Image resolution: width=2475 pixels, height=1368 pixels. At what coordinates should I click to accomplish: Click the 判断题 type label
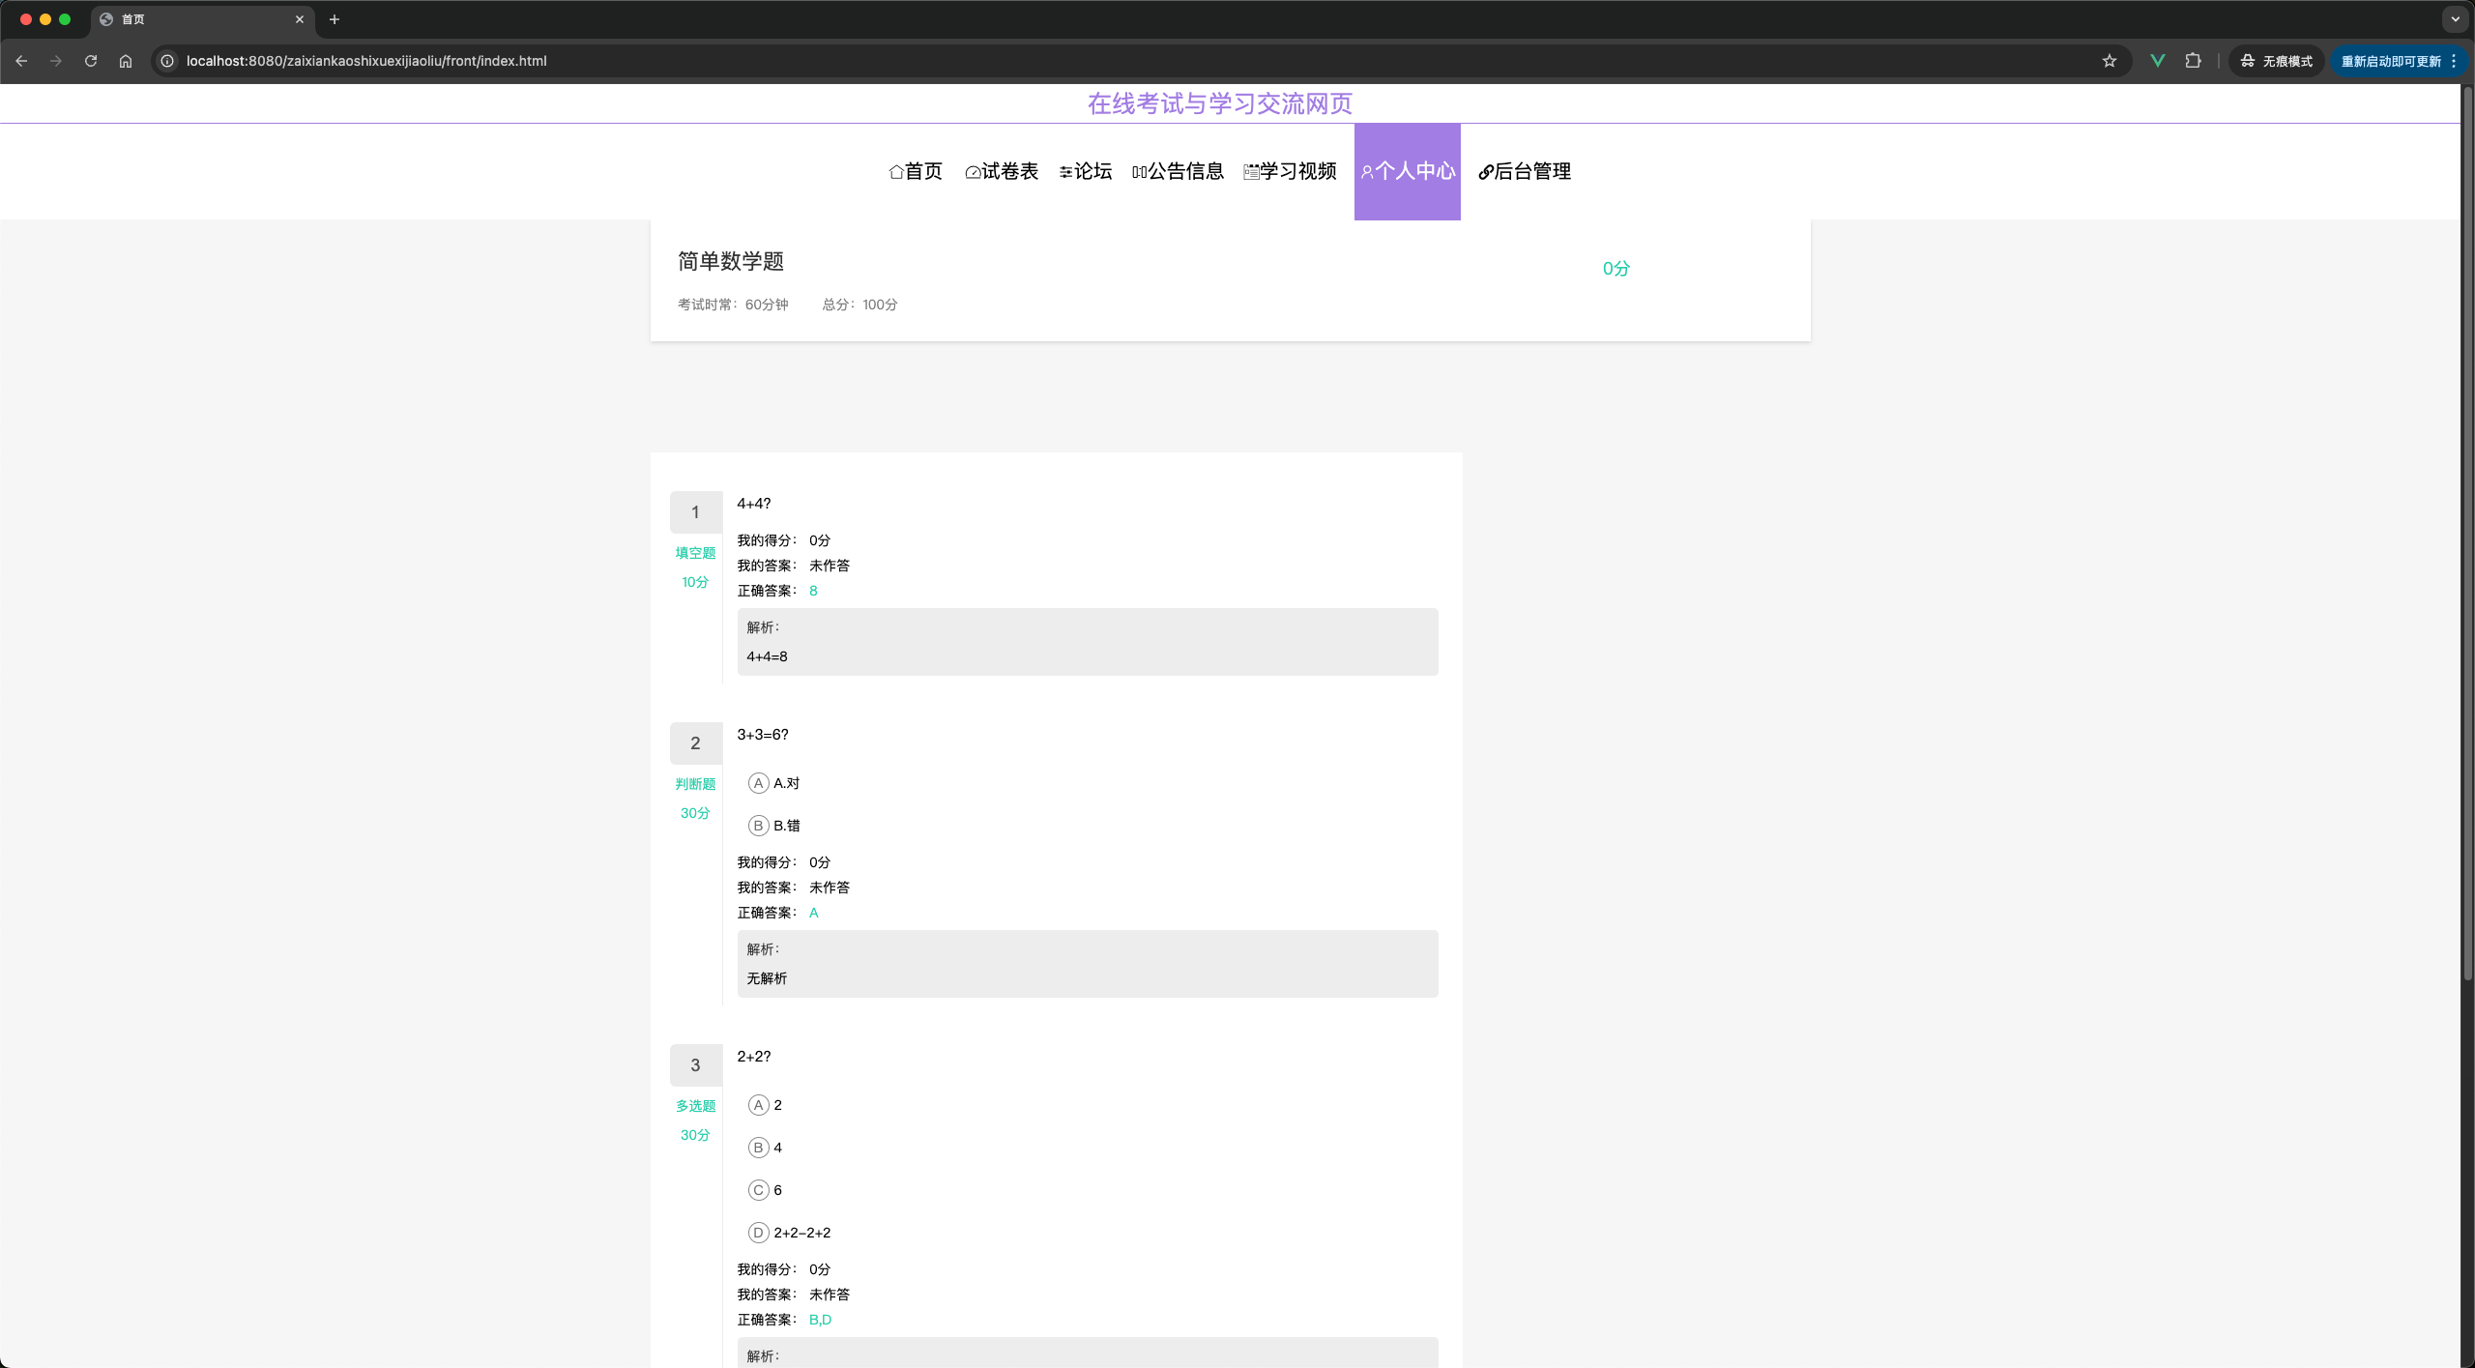(x=695, y=784)
